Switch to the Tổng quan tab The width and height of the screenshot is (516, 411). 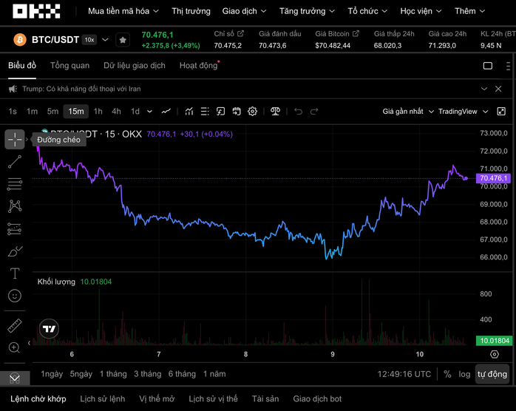click(69, 66)
